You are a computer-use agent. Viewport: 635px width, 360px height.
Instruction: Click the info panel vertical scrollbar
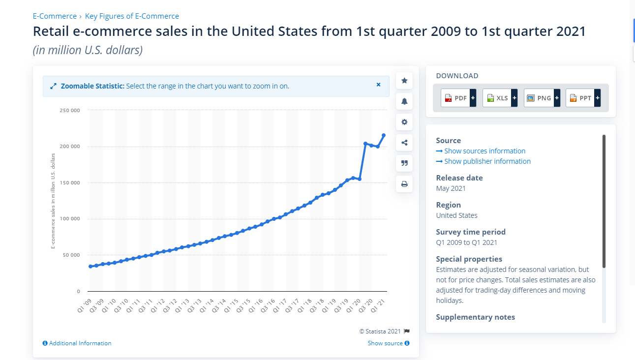click(x=604, y=202)
